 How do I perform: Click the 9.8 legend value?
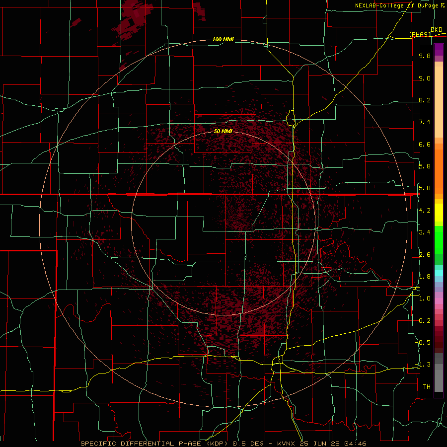click(x=425, y=56)
